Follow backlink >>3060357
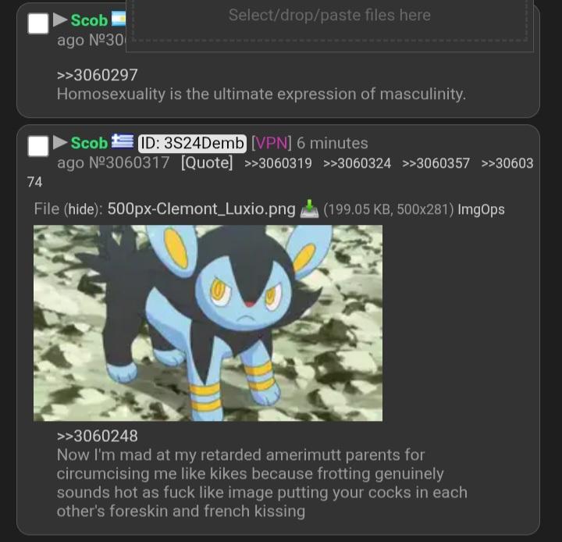Screen dimensions: 562x542 coord(436,163)
